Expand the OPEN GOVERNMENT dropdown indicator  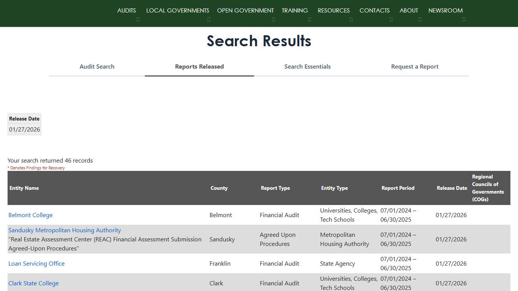(x=273, y=19)
